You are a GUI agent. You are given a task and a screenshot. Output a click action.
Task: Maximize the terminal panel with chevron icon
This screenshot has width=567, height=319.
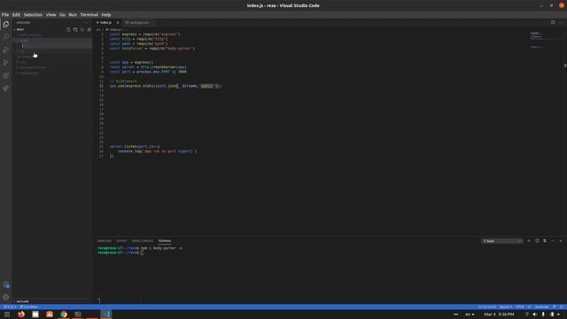pos(553,241)
